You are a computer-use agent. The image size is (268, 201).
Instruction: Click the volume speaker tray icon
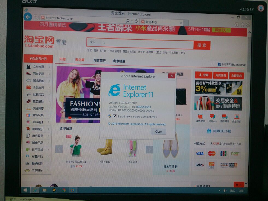[x=225, y=191]
